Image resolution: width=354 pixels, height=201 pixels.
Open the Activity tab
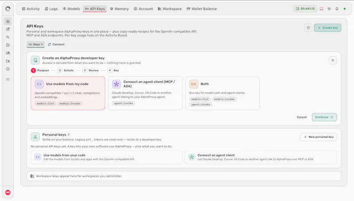pos(31,9)
